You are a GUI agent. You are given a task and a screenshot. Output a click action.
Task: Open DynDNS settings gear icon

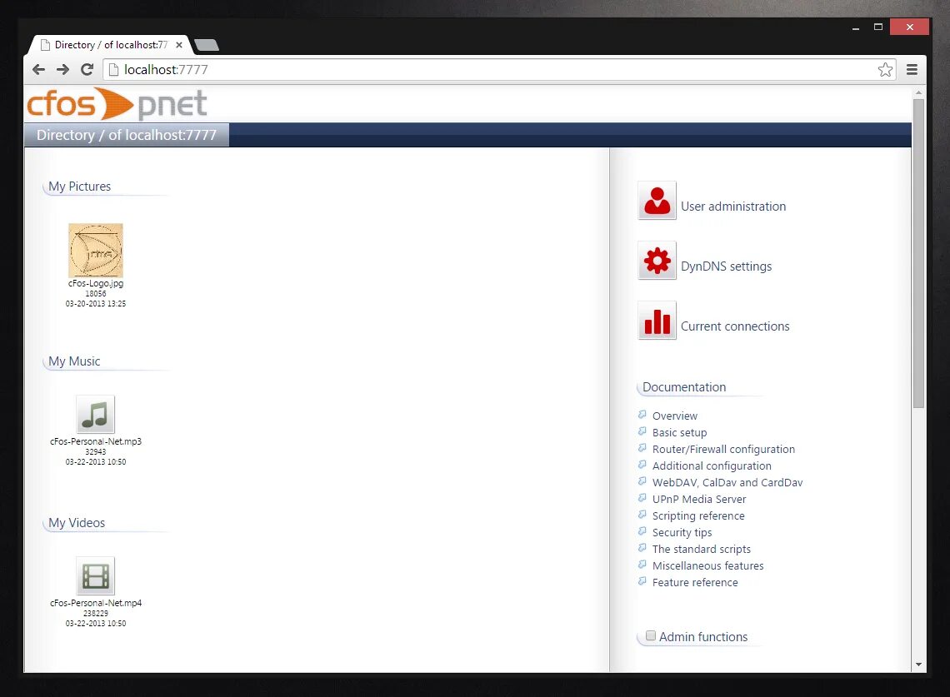[657, 261]
